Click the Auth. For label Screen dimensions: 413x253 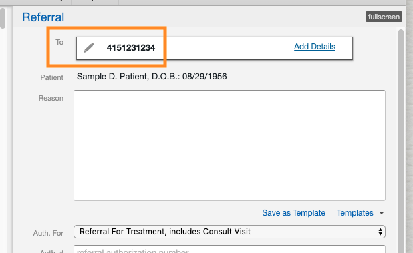(48, 233)
